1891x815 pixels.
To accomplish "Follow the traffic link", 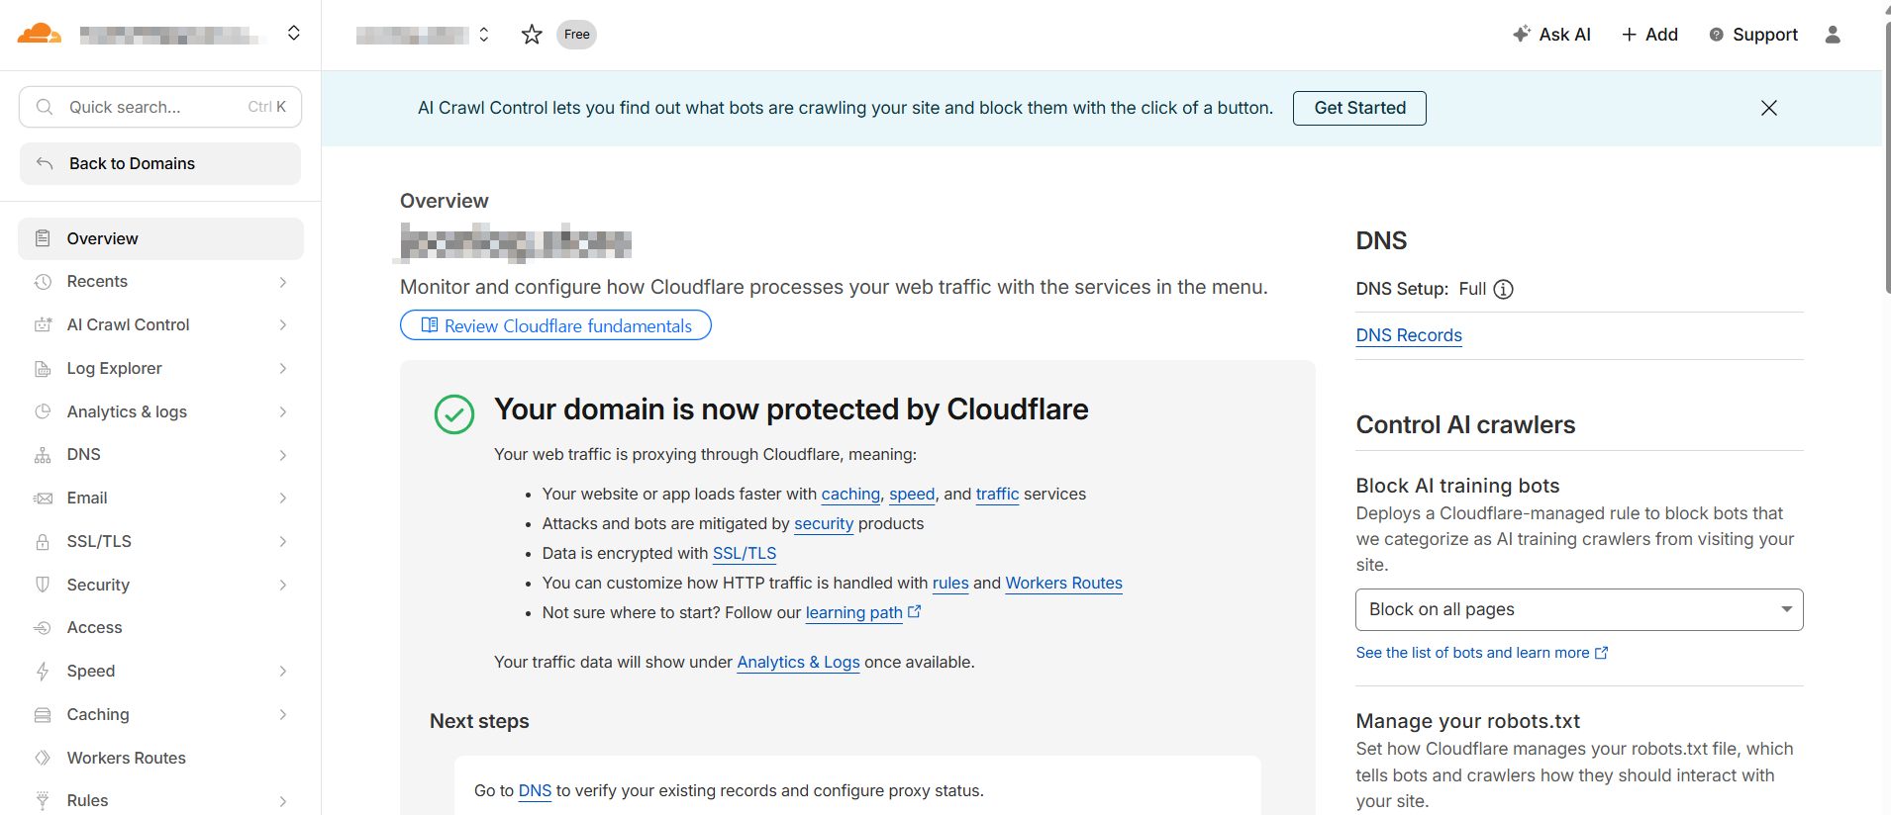I will pyautogui.click(x=997, y=494).
